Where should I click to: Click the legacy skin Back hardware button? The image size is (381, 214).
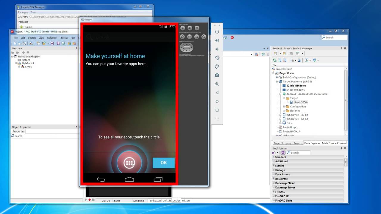coord(196,37)
